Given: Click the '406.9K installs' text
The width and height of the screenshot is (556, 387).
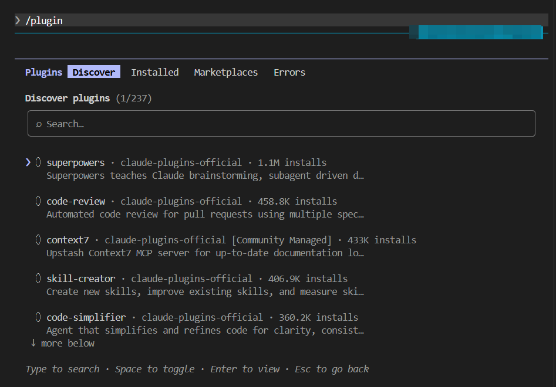Looking at the screenshot, I should point(308,279).
